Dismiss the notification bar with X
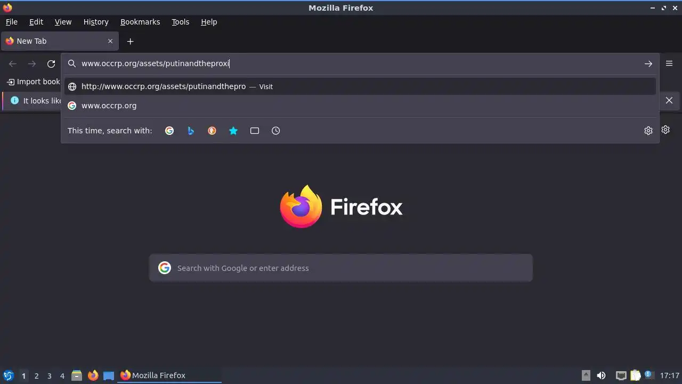682x384 pixels. 669,100
